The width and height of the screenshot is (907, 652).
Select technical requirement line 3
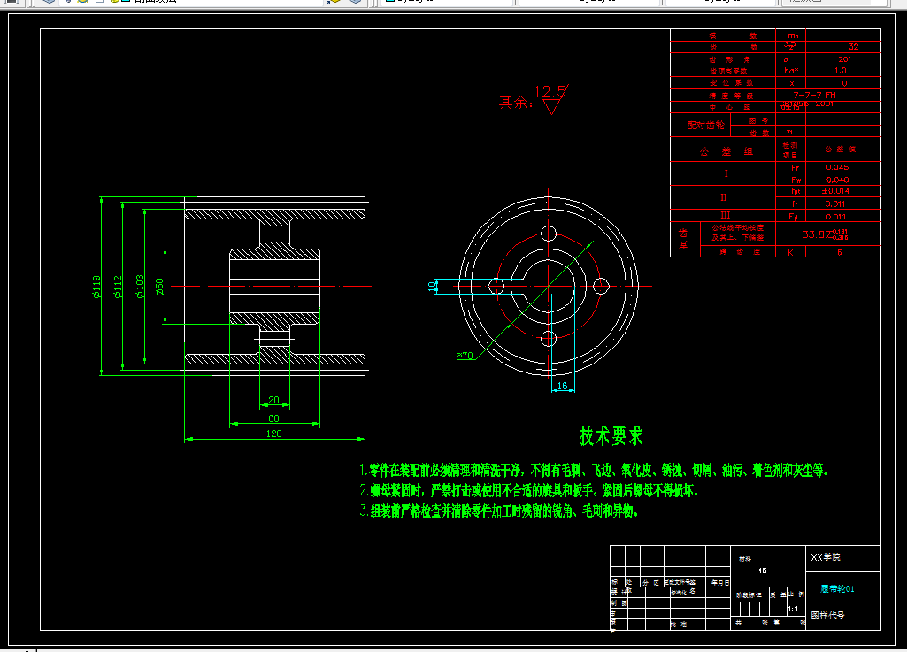click(x=498, y=510)
